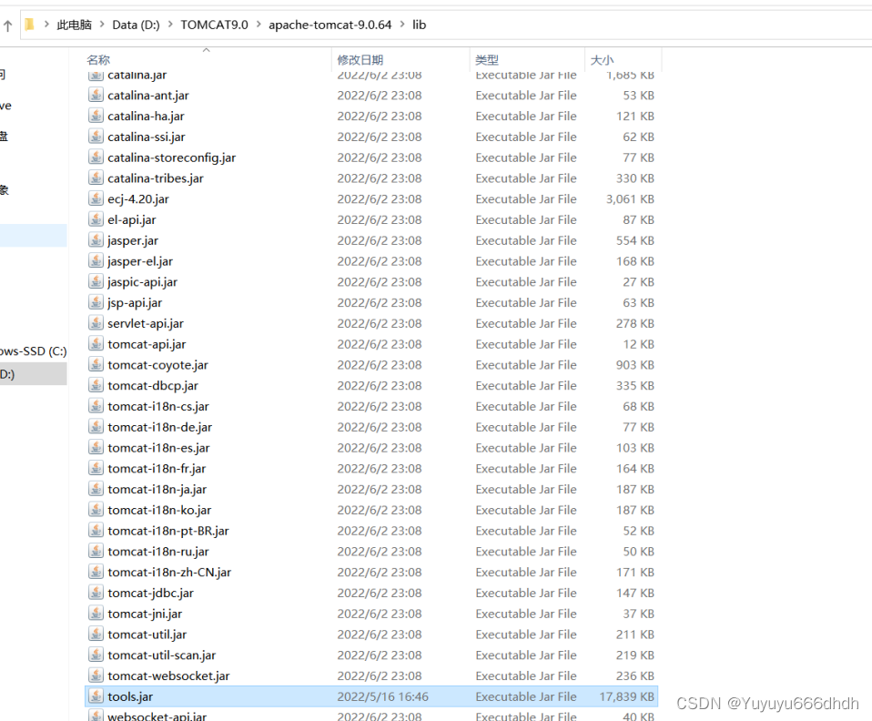The width and height of the screenshot is (872, 721).
Task: Click the jar icon of catalina-tribes.jar
Action: (96, 178)
